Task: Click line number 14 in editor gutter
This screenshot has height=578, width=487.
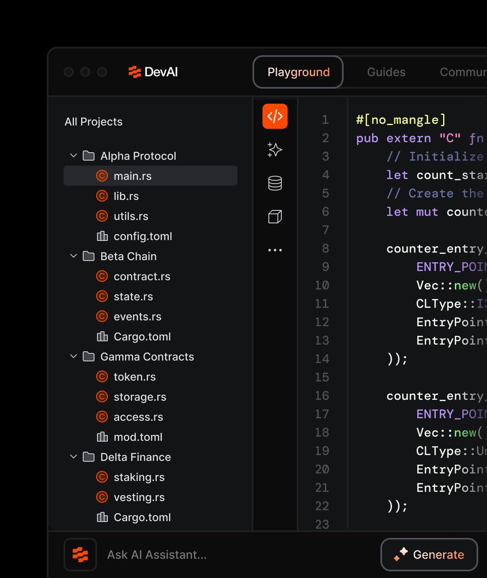Action: [322, 359]
